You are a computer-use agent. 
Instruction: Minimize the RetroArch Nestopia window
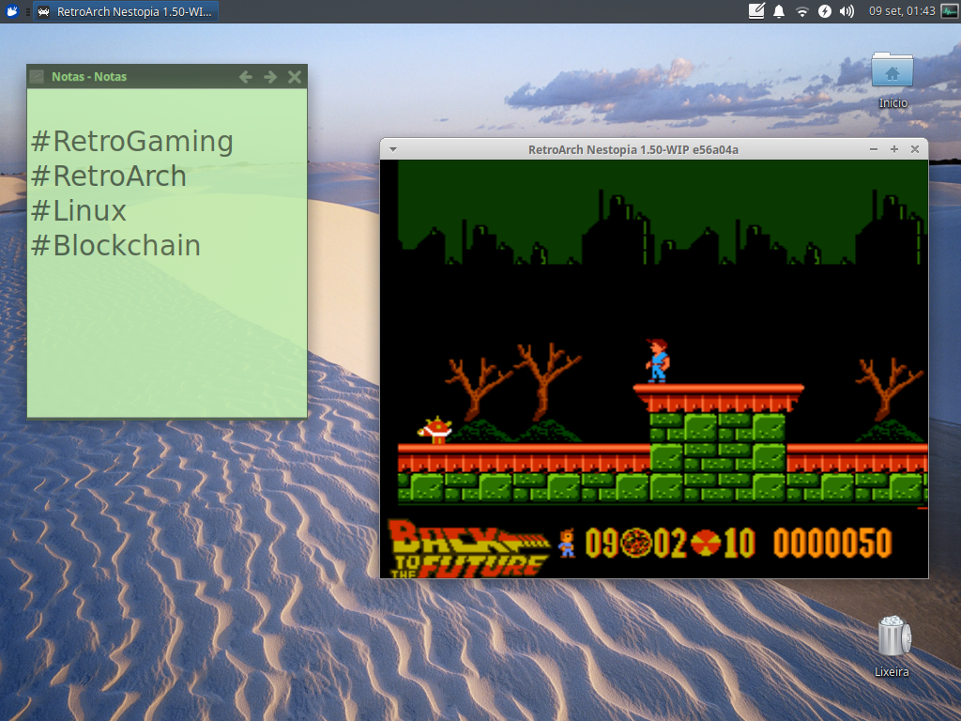pyautogui.click(x=874, y=149)
